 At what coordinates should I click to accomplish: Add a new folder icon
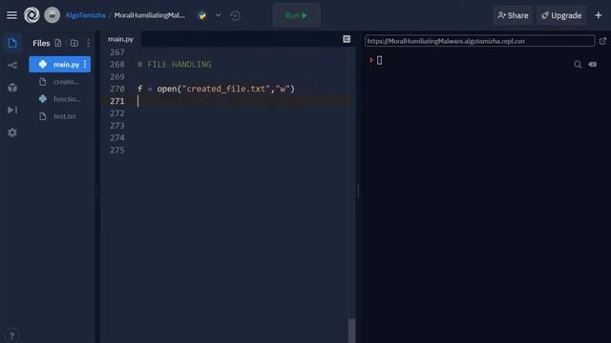tap(74, 43)
